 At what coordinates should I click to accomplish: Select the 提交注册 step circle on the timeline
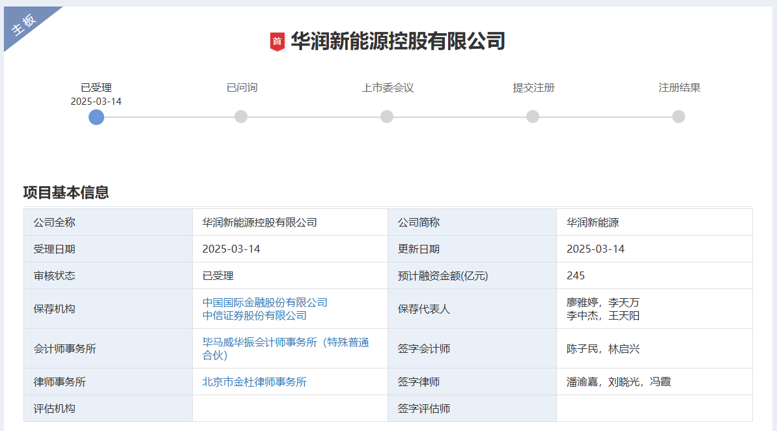tap(533, 117)
